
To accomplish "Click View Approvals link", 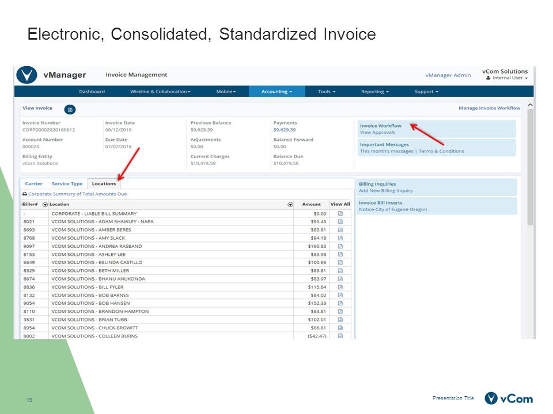I will (x=377, y=132).
